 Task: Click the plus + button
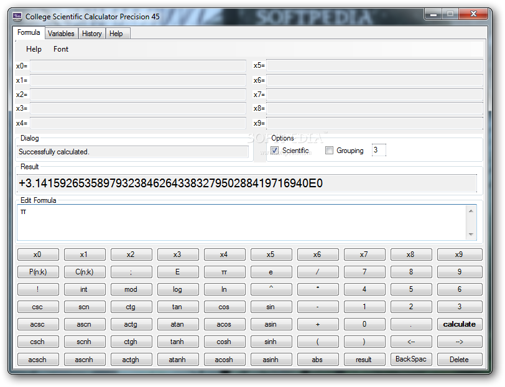[318, 324]
